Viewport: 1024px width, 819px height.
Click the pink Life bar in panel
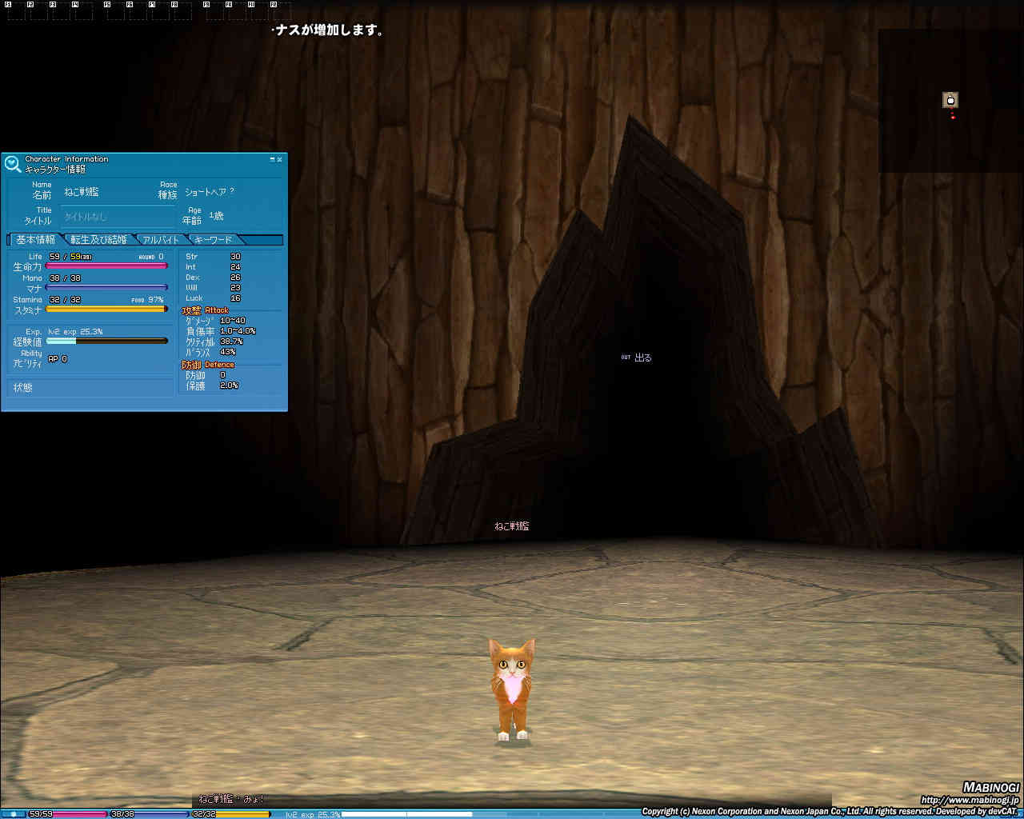coord(106,266)
